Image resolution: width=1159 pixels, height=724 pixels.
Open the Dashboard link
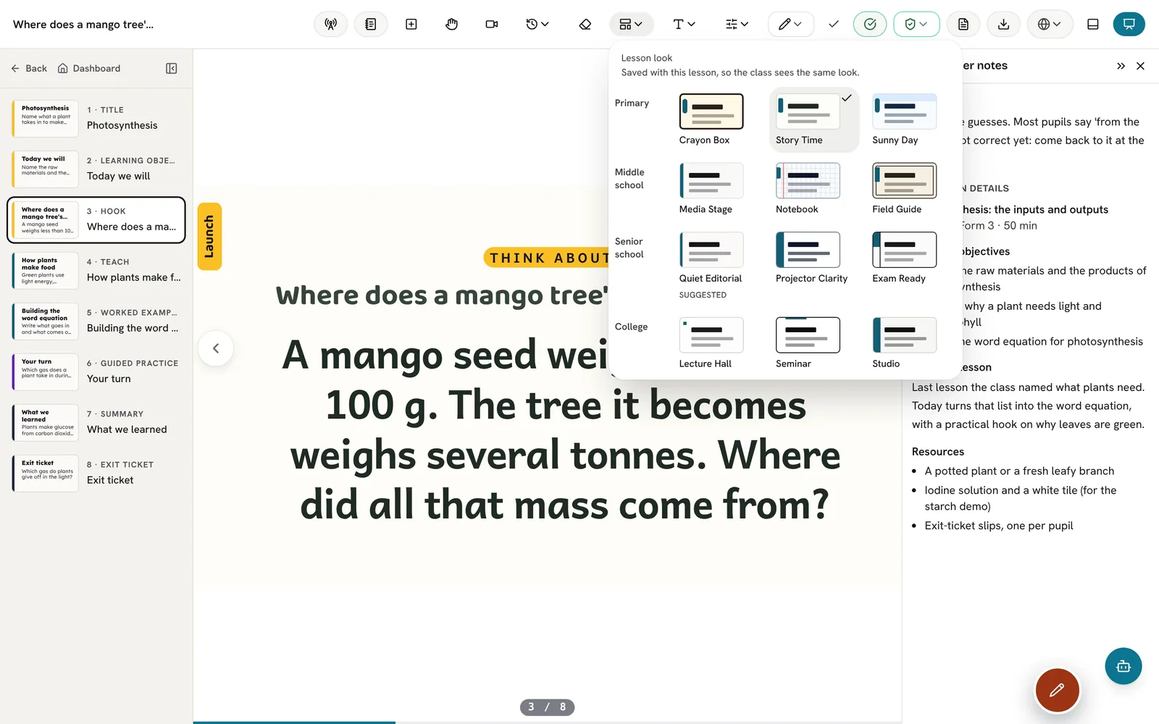click(x=89, y=68)
